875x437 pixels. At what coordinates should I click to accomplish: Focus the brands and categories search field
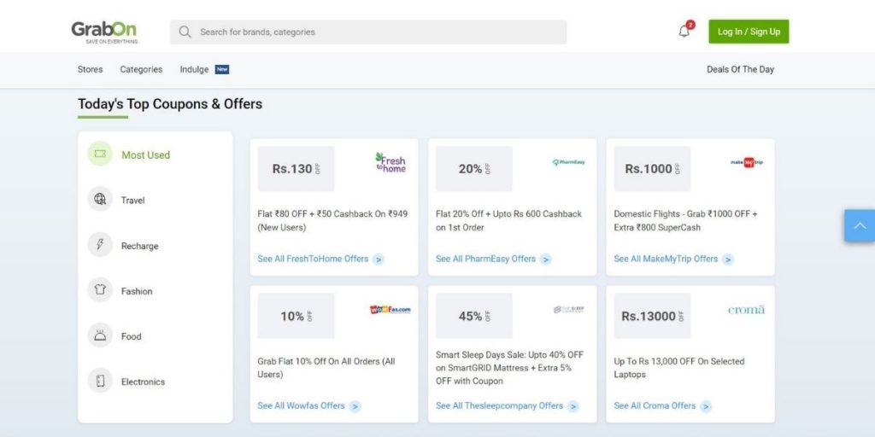pyautogui.click(x=368, y=32)
